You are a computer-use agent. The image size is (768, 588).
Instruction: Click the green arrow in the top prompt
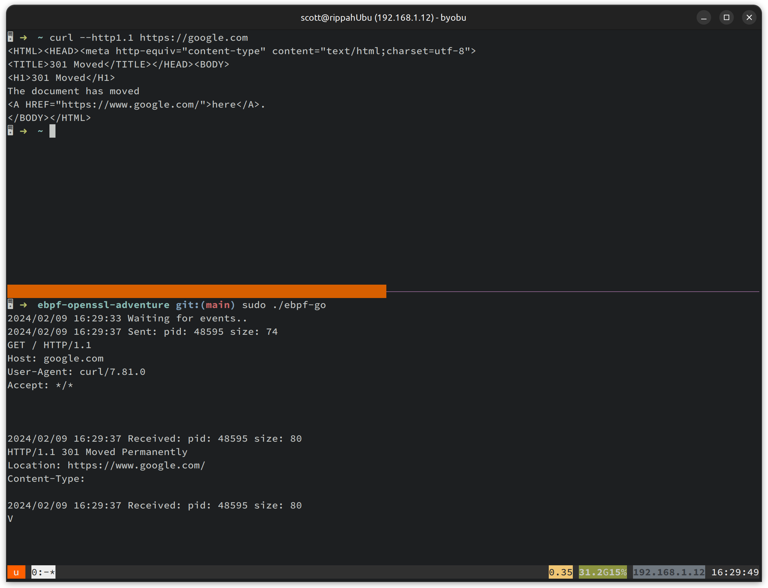pos(23,37)
